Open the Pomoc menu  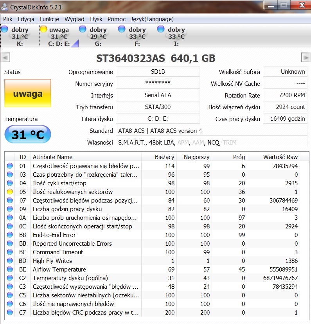tap(117, 19)
